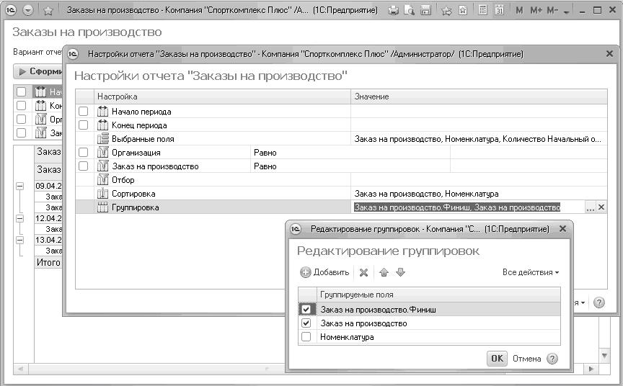Open the round dropdown arrow next to 1C logo
Image resolution: width=623 pixels, height=386 pixels.
click(x=28, y=10)
